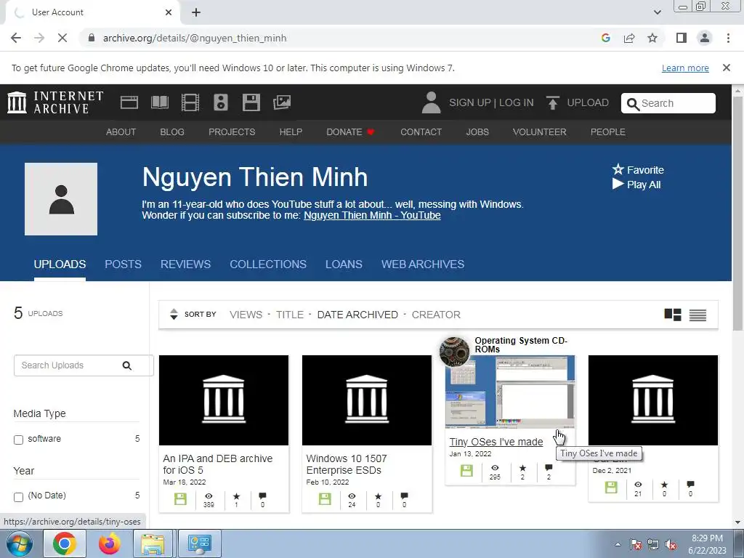Check the software media type checkbox
This screenshot has width=744, height=558.
[18, 440]
